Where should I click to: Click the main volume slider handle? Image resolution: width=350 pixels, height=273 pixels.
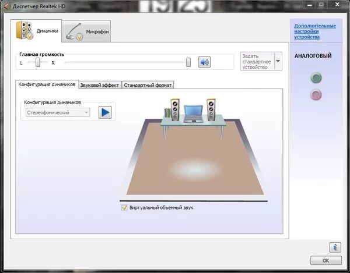pos(188,62)
